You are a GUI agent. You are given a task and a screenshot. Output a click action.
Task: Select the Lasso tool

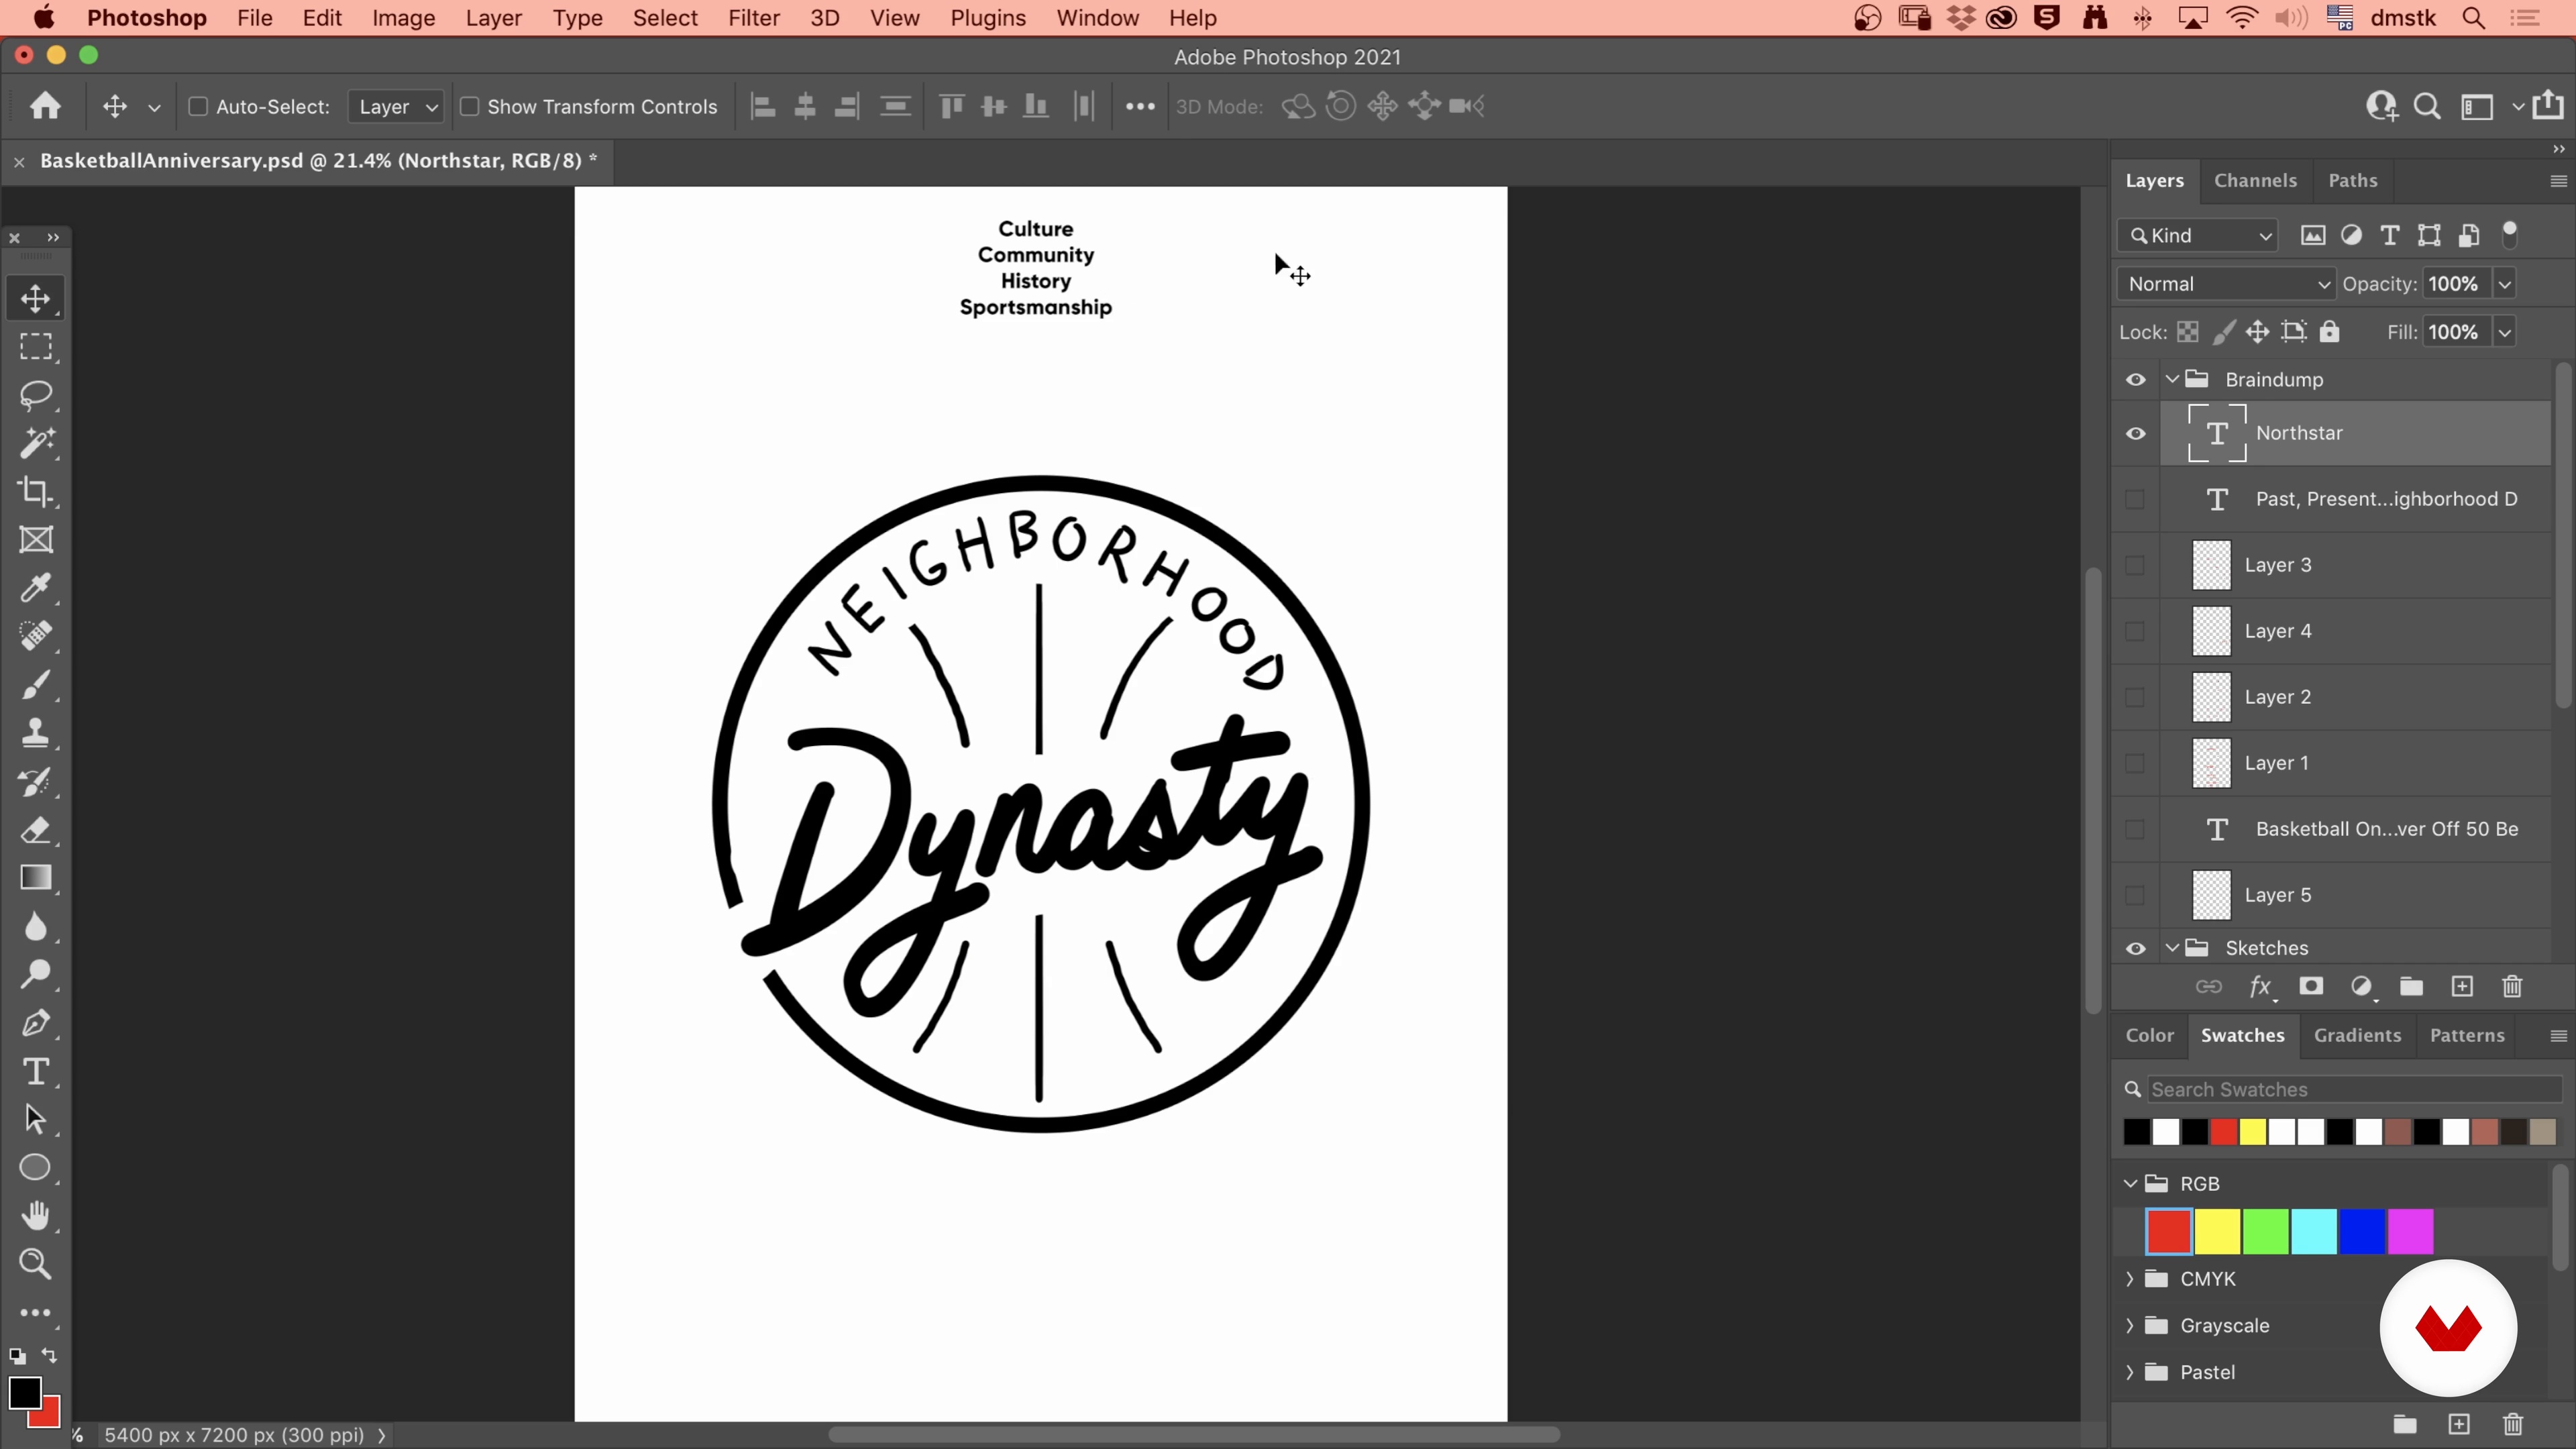click(x=36, y=395)
